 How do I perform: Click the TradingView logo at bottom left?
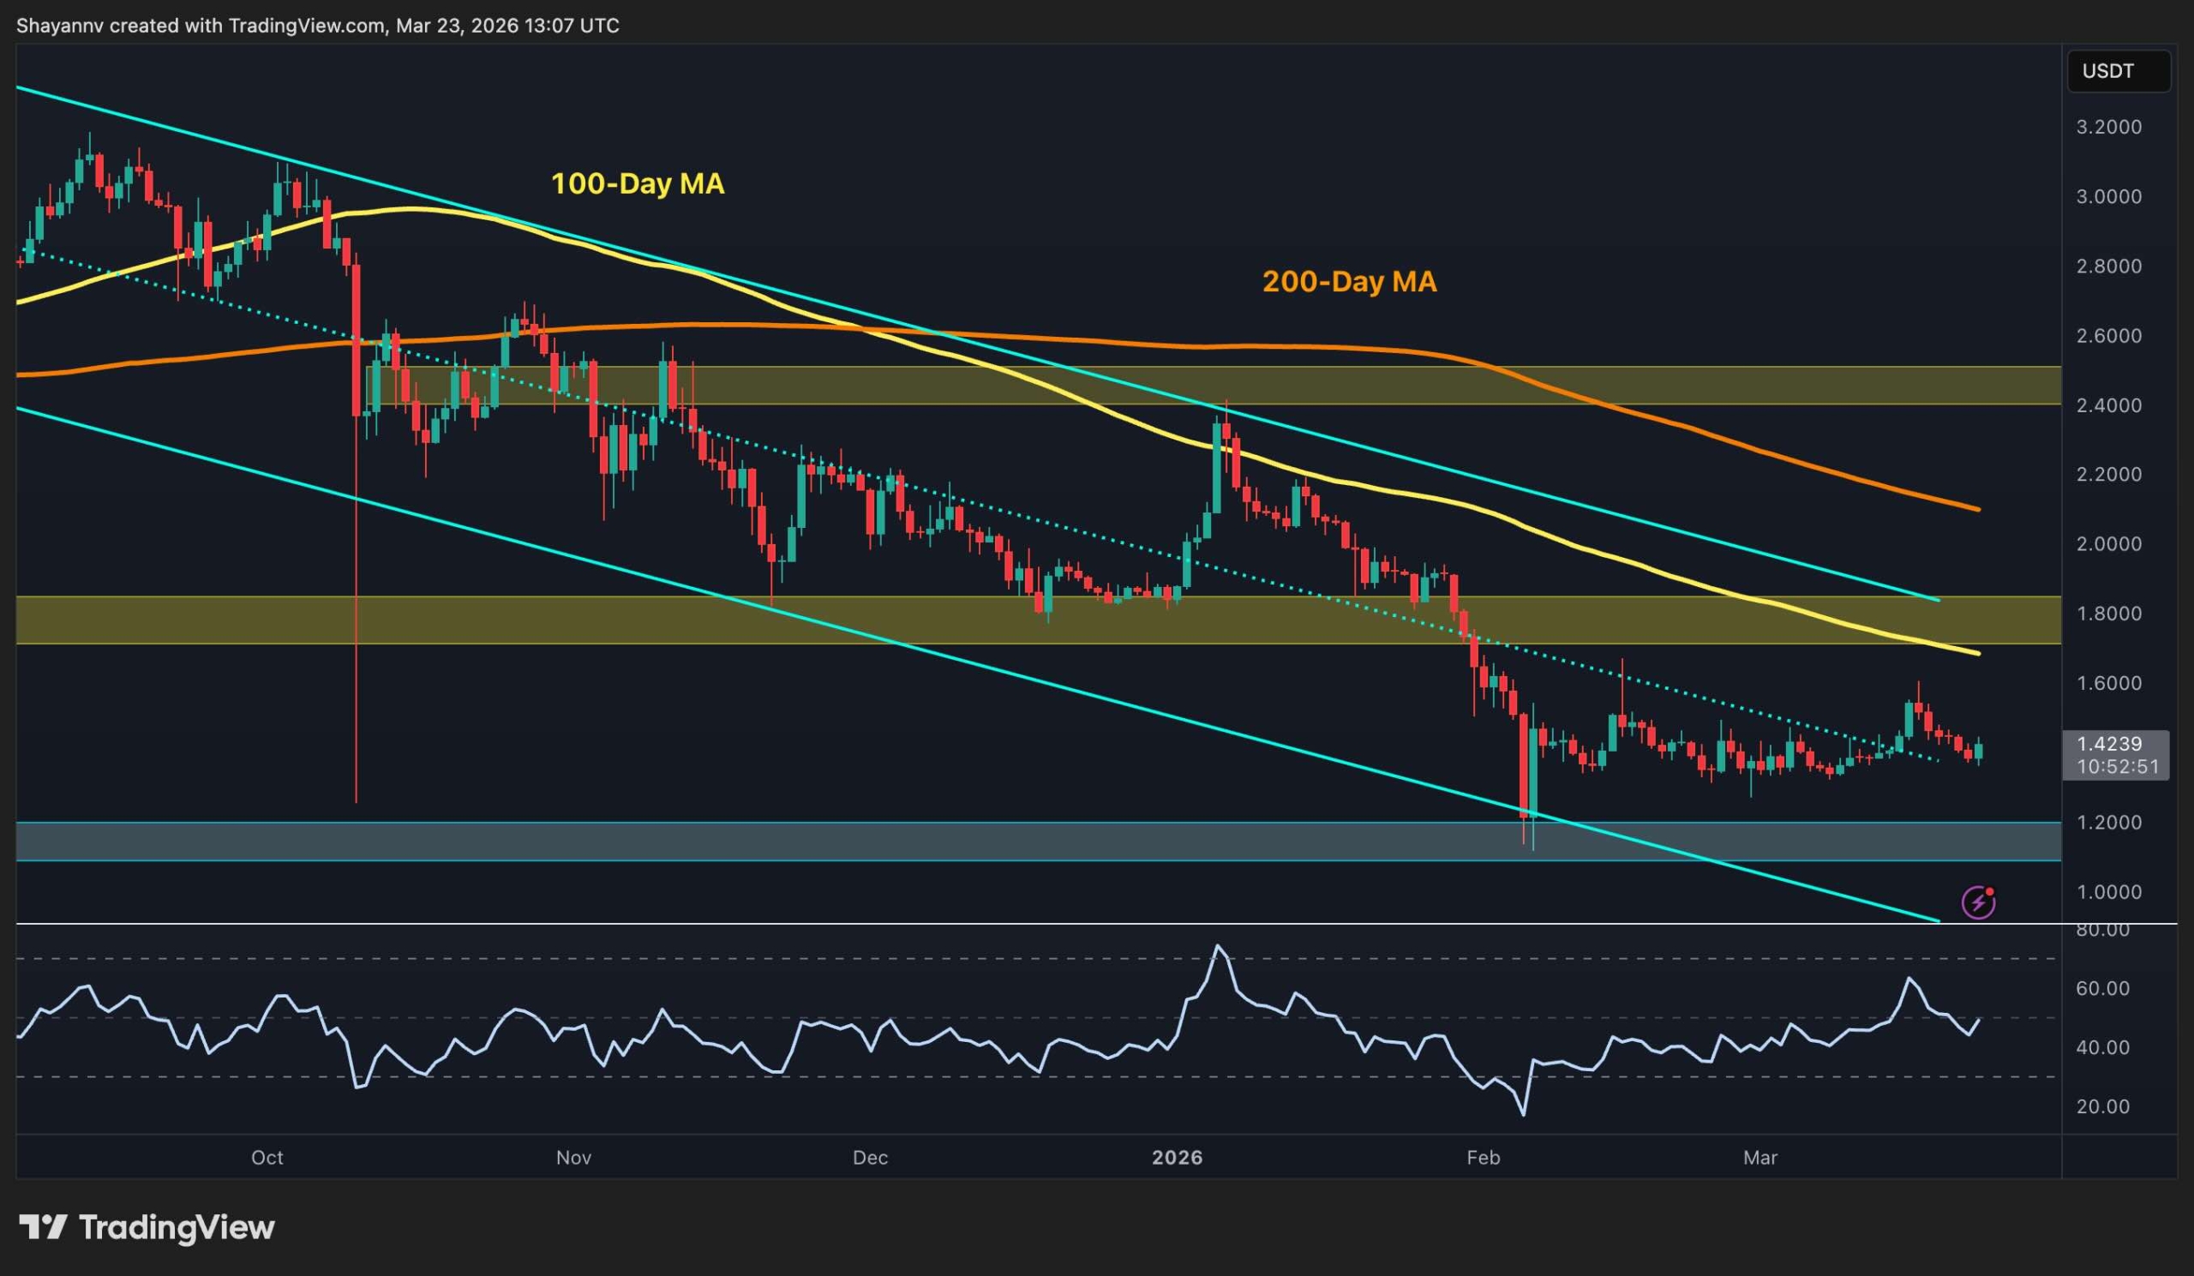(148, 1229)
